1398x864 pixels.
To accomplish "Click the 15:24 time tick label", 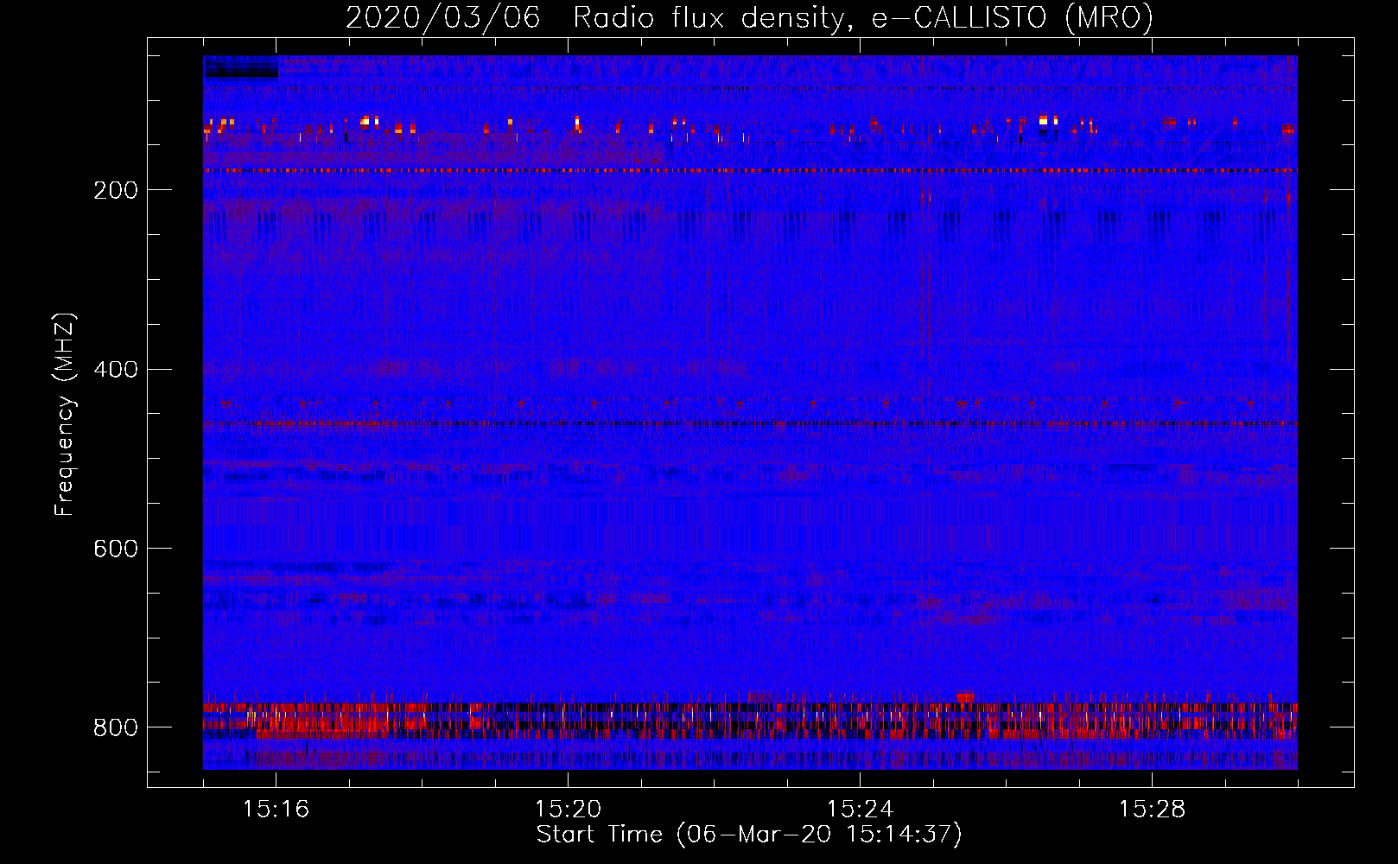I will (860, 809).
